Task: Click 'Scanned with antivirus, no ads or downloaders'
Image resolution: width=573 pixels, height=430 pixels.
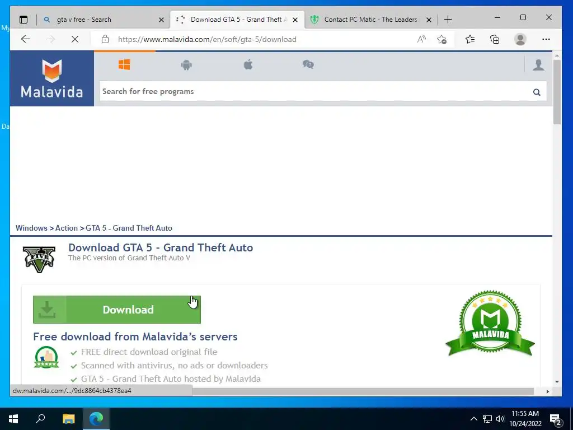Action: point(175,365)
